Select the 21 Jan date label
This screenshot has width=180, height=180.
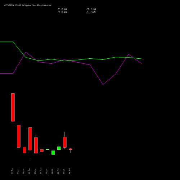23,171
